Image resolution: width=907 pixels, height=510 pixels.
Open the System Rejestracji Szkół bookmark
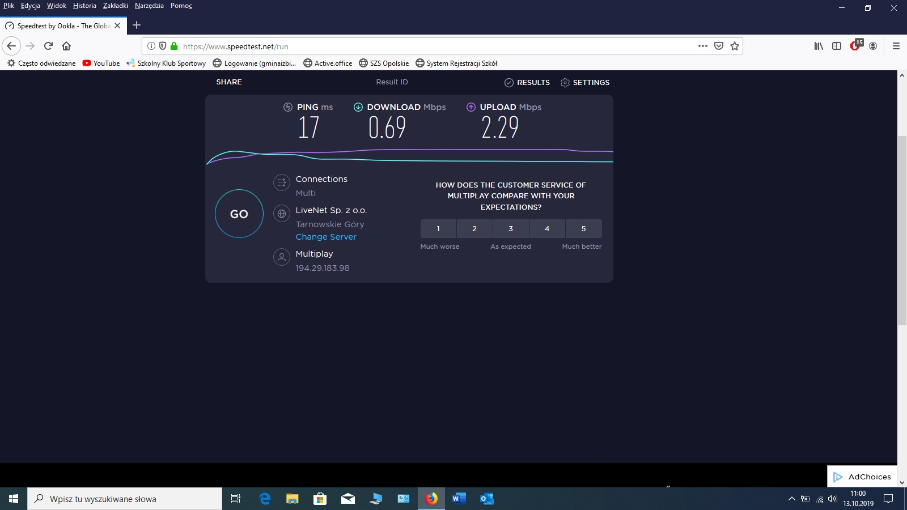[x=456, y=63]
